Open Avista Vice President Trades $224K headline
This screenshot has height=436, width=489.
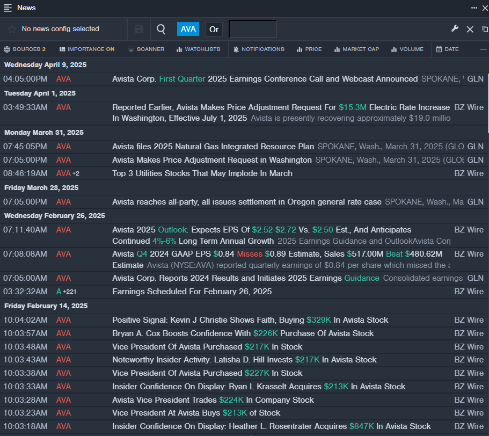pos(213,400)
